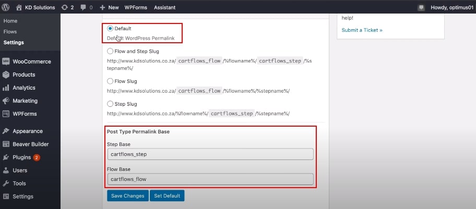Open the Flows submenu item
The height and width of the screenshot is (209, 476).
[x=10, y=32]
